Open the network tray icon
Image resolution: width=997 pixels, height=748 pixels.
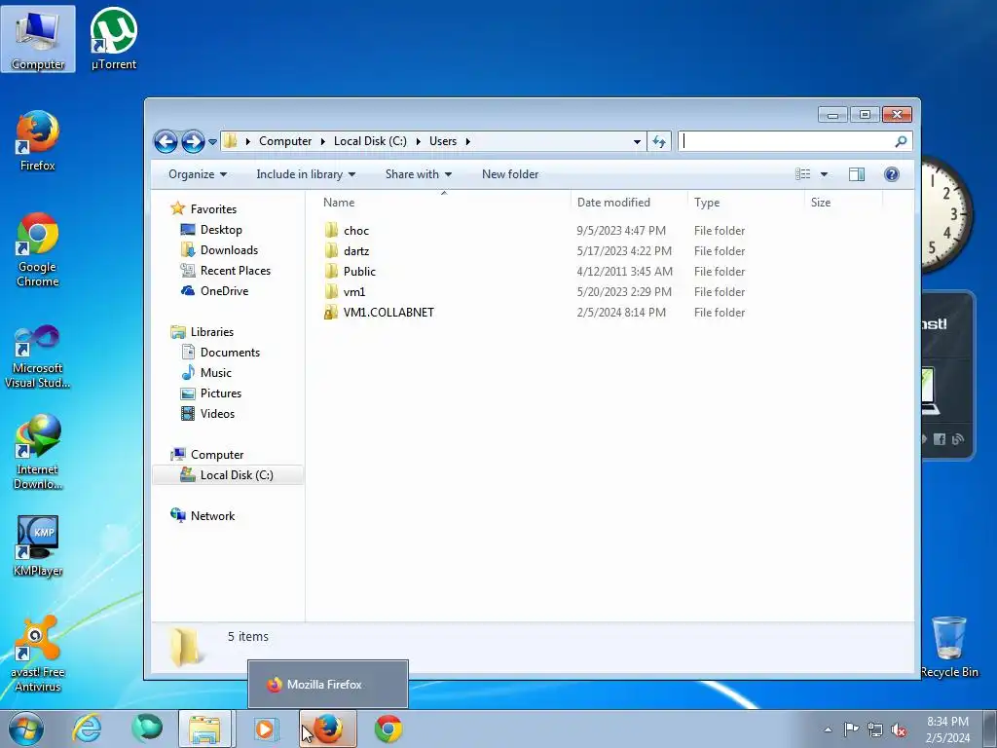(x=875, y=729)
